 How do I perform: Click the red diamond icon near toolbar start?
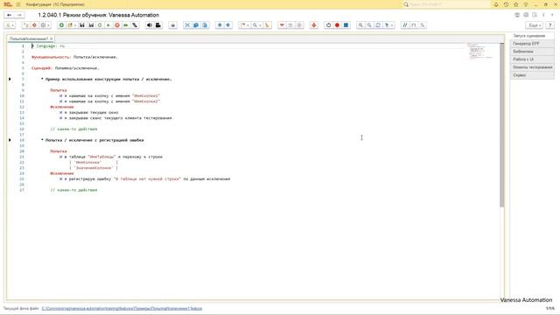click(34, 25)
